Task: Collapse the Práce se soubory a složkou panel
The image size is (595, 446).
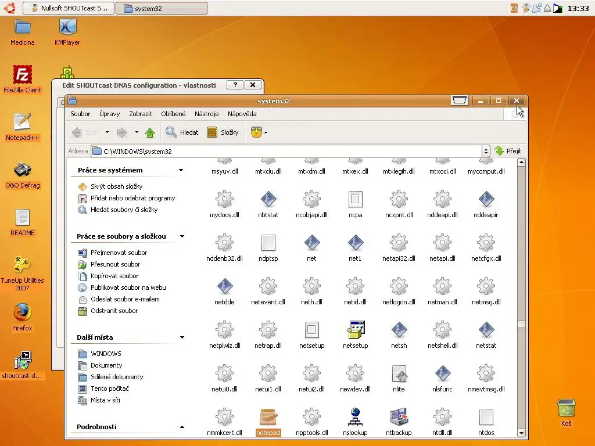Action: (x=182, y=236)
